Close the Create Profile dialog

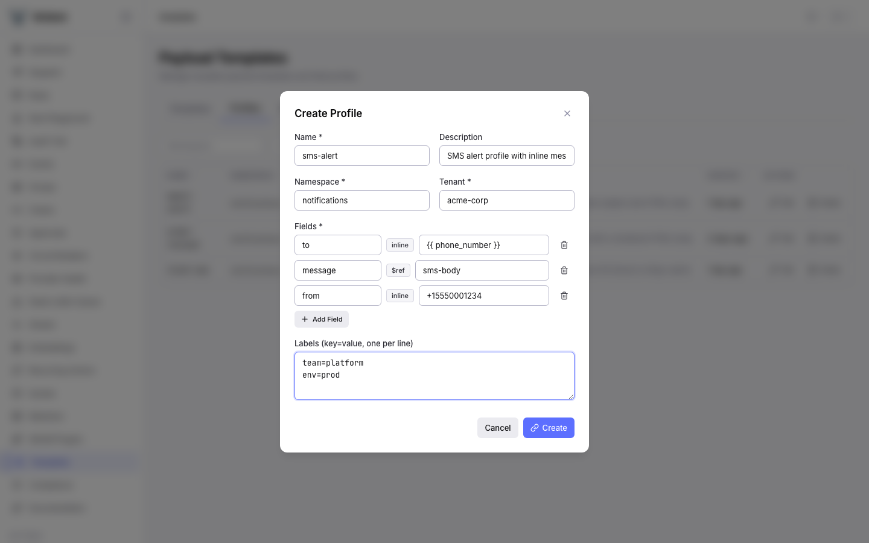click(x=567, y=113)
